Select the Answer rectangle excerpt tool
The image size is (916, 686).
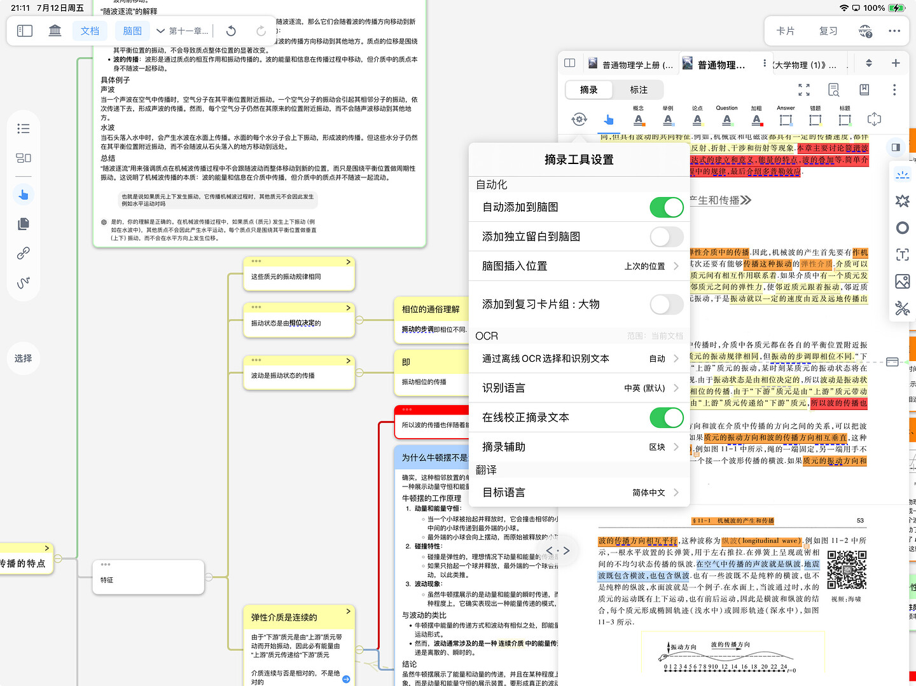[786, 116]
